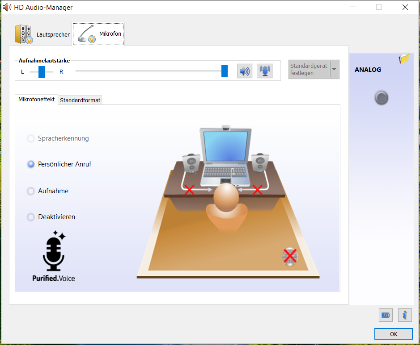Click the Purified.Voice microphone logo

tap(54, 256)
